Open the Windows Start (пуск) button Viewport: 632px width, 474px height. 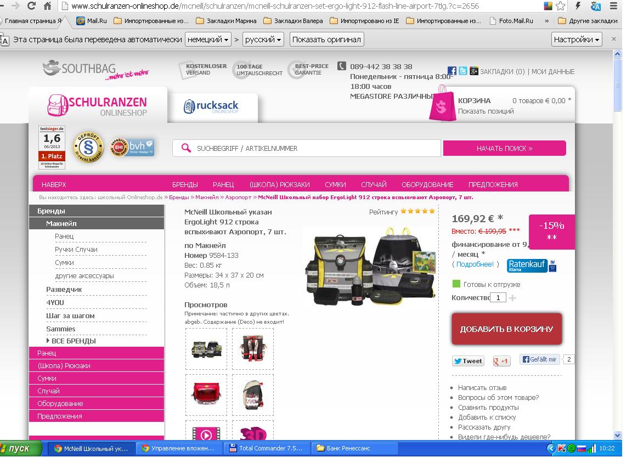(20, 448)
